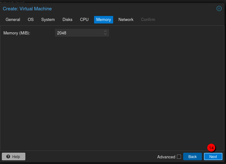Open the OS tab

tap(31, 20)
